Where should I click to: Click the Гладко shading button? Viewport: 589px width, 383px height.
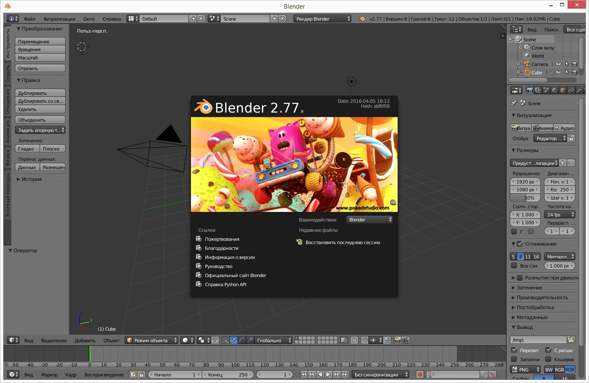point(27,148)
